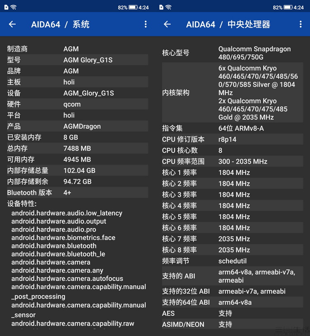
Task: Select the 平台 row
Action: (77, 115)
